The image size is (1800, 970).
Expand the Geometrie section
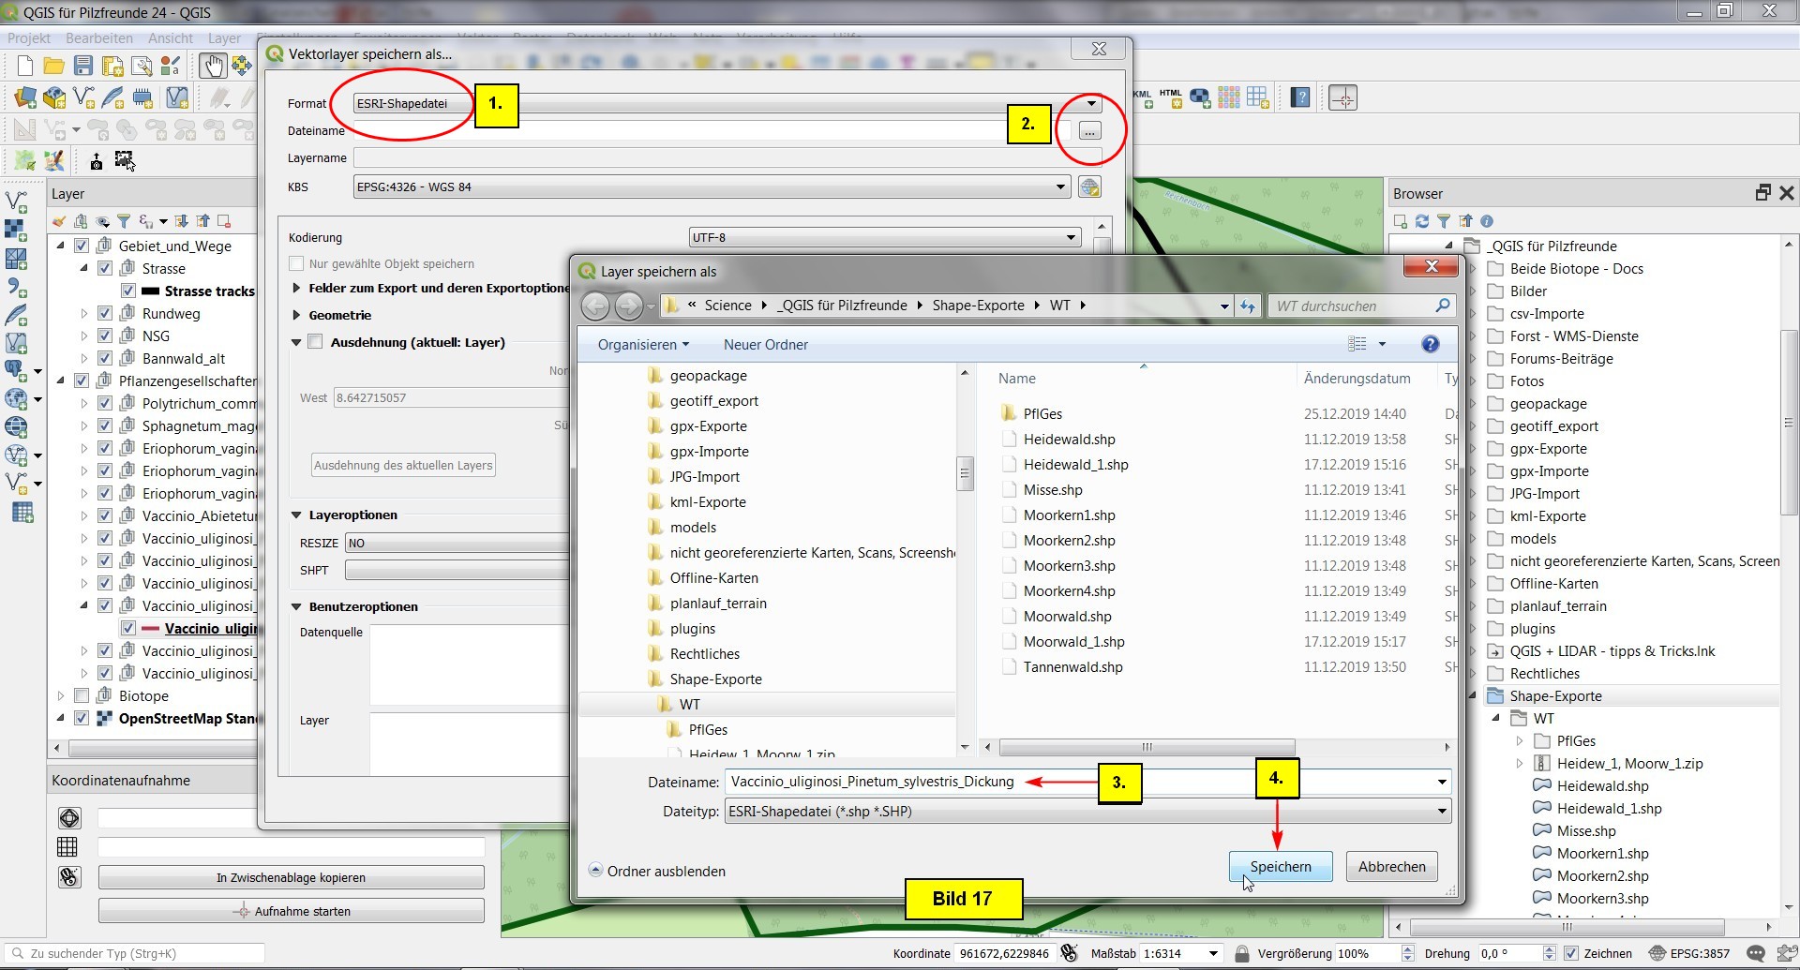(x=297, y=316)
